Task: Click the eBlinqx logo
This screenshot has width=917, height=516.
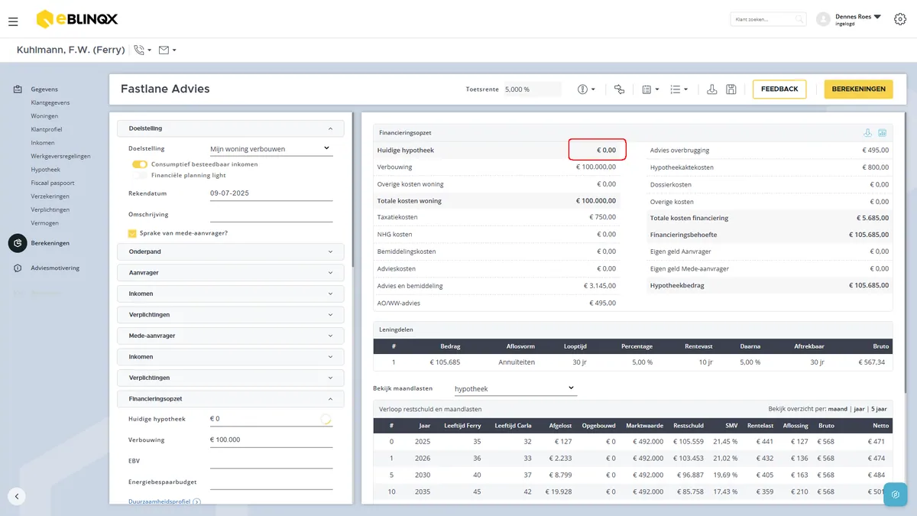Action: 76,19
